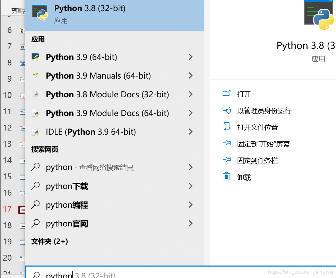
Task: Click the magnifier icon beside python下载
Action: [36, 186]
